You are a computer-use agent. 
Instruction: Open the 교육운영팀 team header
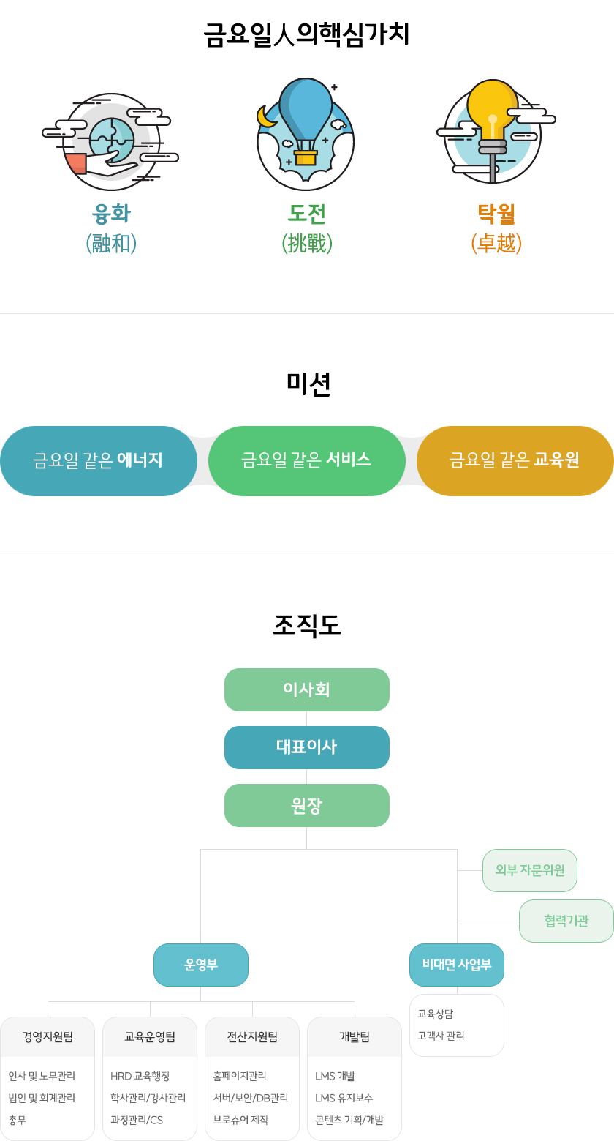coord(150,1037)
